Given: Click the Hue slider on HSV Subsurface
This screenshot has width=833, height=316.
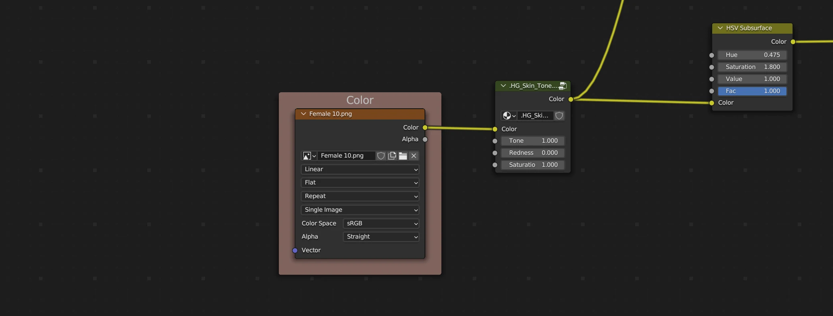Looking at the screenshot, I should pos(752,55).
